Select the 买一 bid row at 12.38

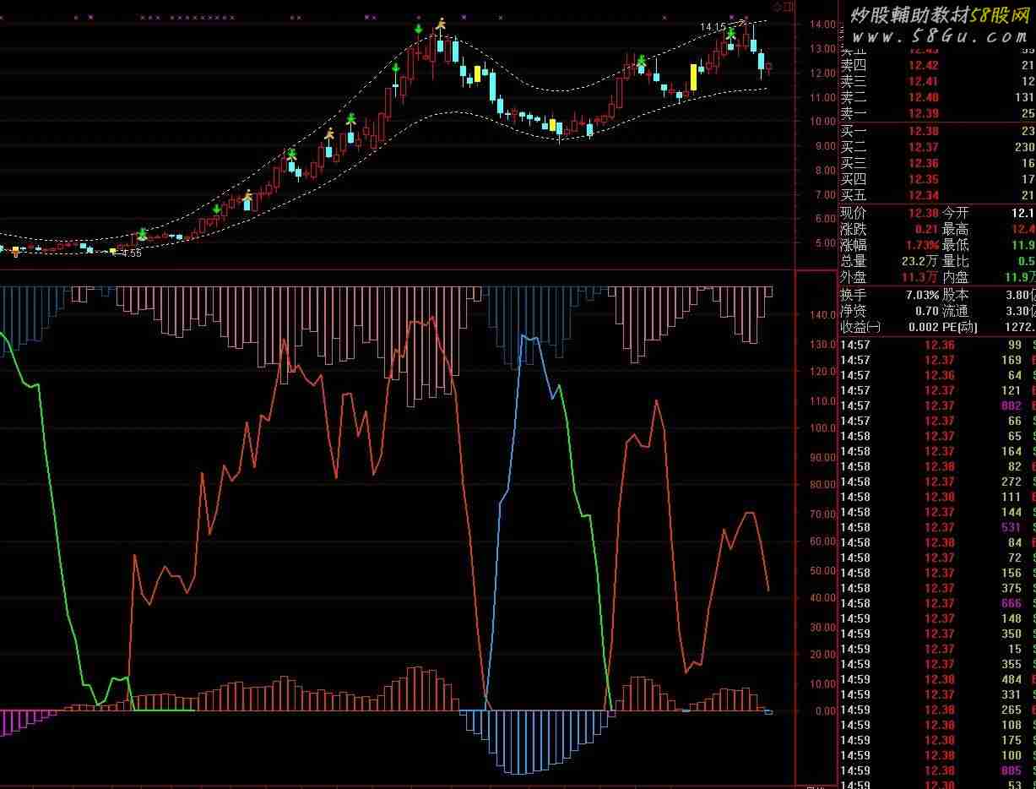point(937,131)
